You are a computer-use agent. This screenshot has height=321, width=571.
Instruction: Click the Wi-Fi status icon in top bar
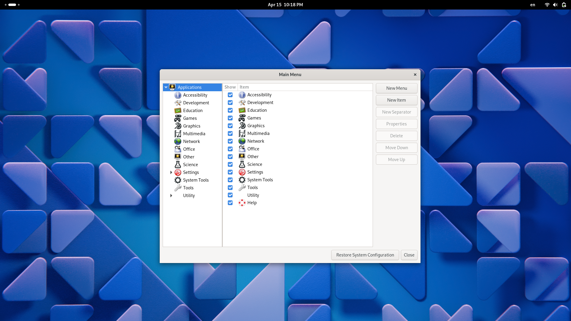pos(547,5)
